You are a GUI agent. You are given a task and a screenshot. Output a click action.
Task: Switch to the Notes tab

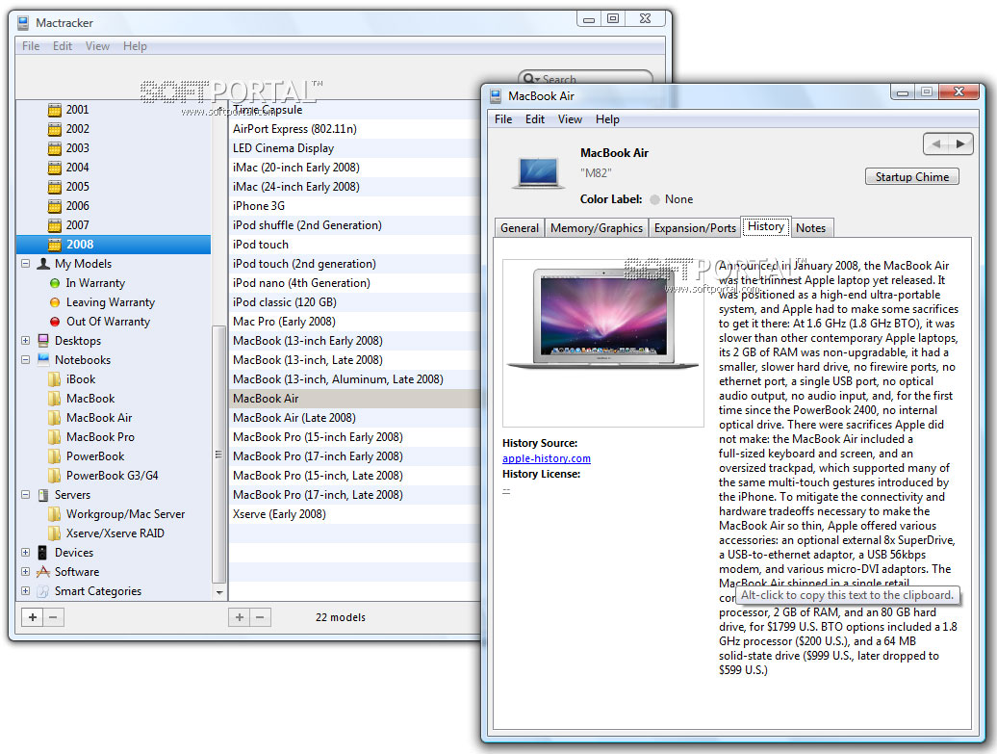pyautogui.click(x=810, y=228)
